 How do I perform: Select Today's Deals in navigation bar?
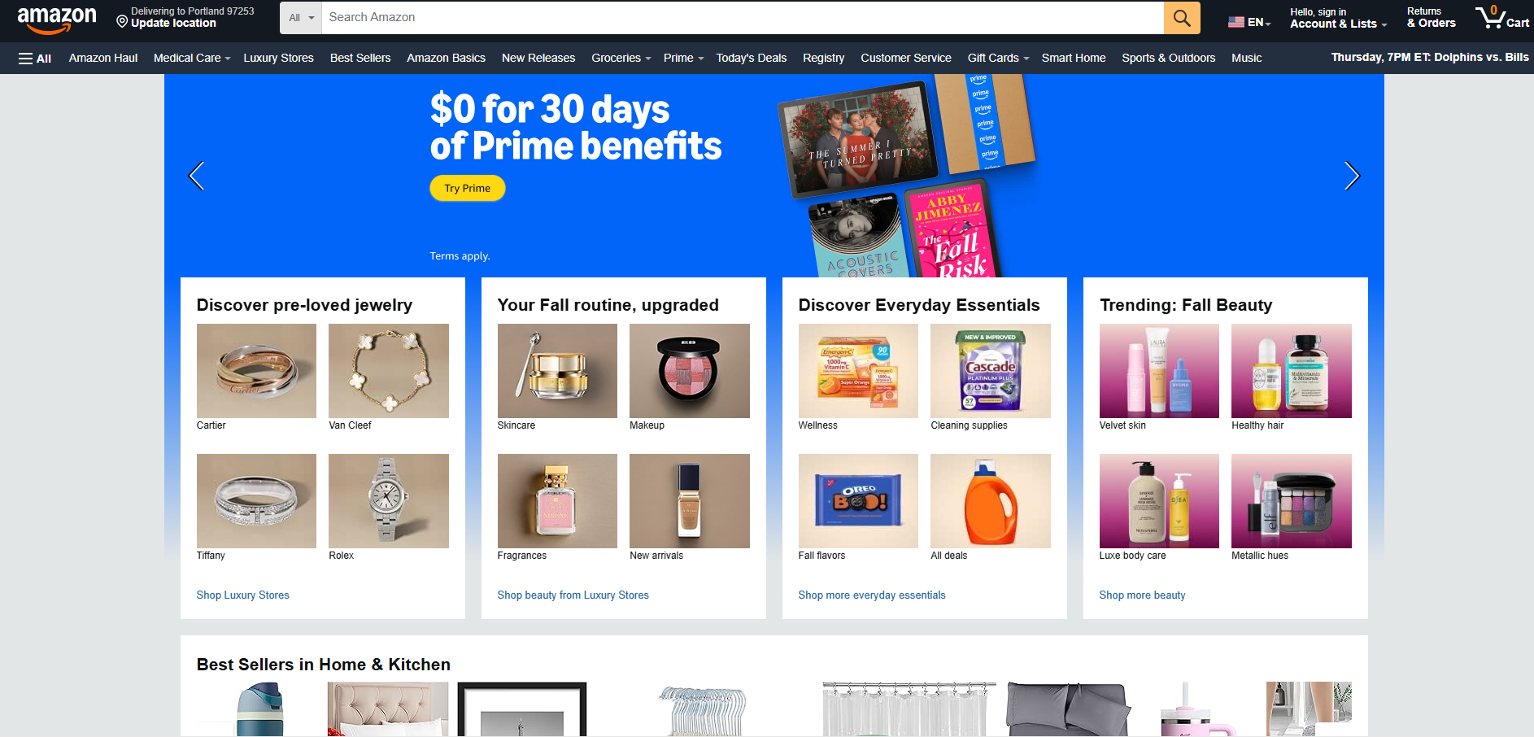tap(752, 59)
